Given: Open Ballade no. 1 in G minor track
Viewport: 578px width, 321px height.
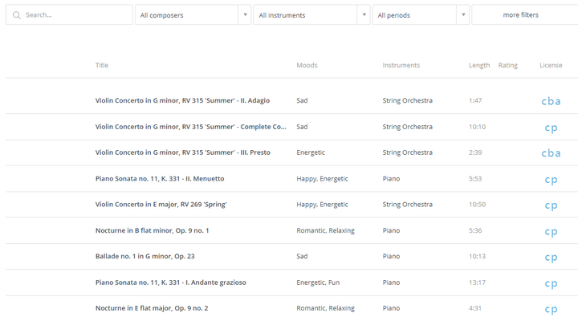Looking at the screenshot, I should coord(145,257).
